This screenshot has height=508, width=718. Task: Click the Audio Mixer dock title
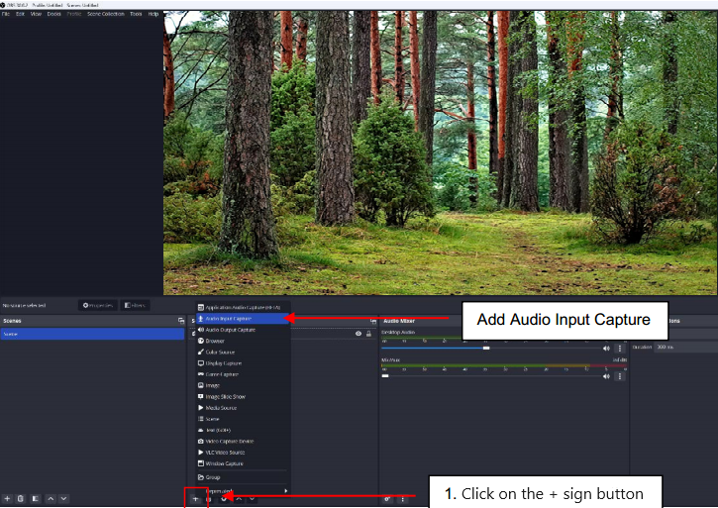(x=399, y=321)
